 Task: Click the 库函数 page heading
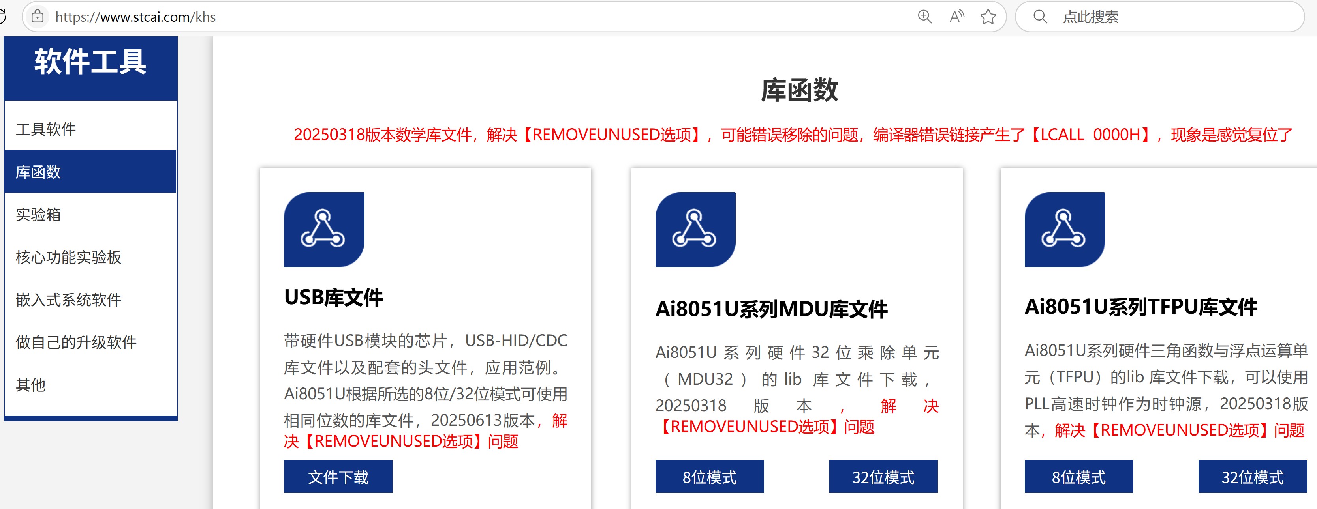799,90
